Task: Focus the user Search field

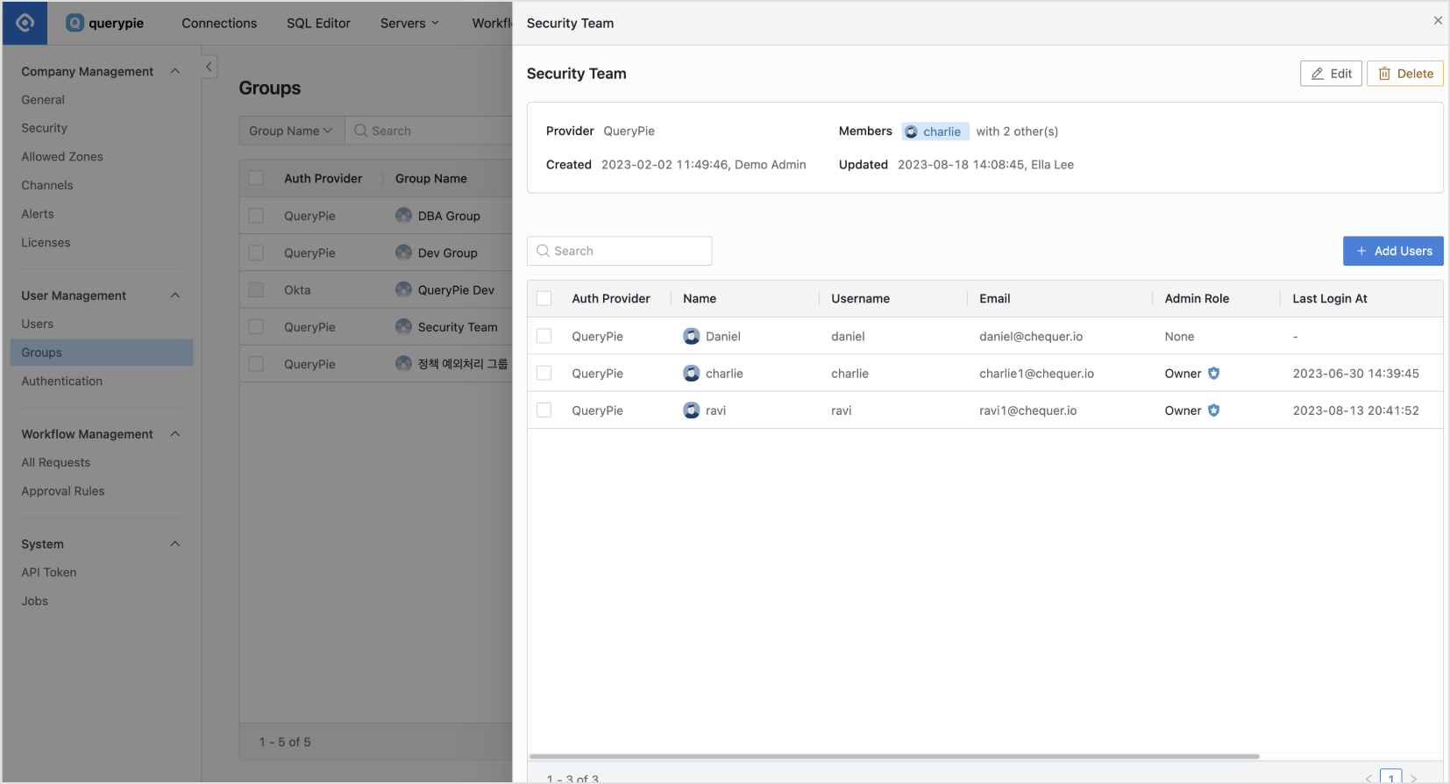Action: [619, 251]
